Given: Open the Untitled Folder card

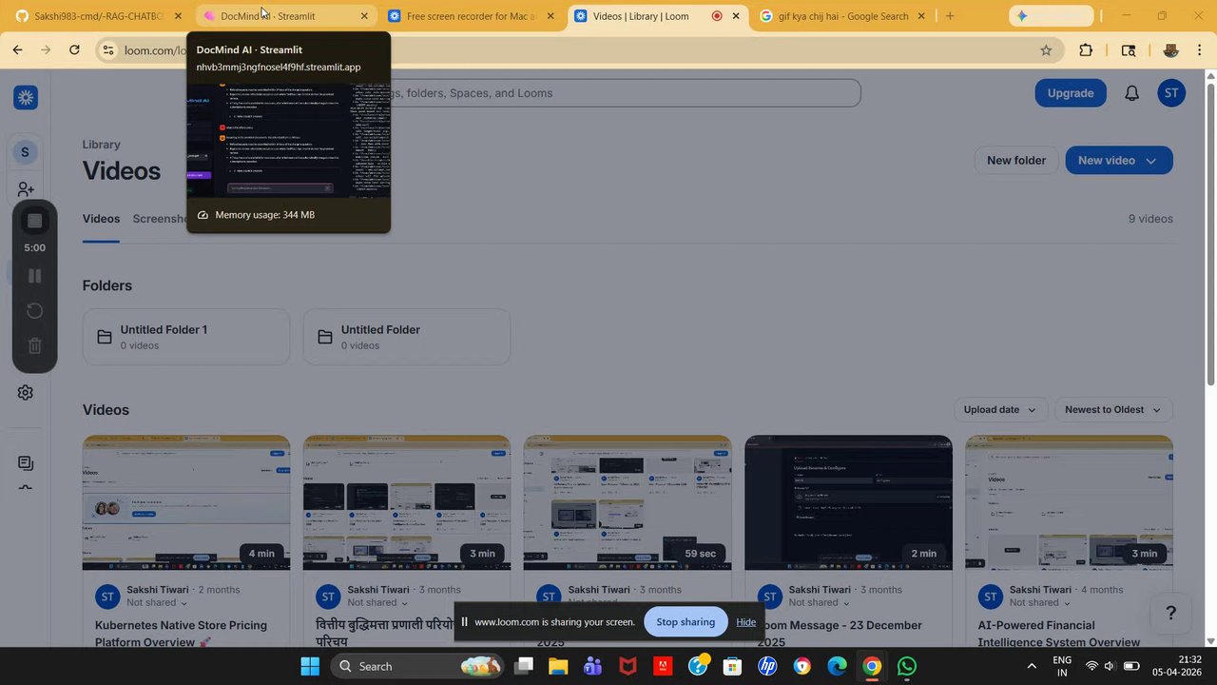Looking at the screenshot, I should tap(407, 337).
